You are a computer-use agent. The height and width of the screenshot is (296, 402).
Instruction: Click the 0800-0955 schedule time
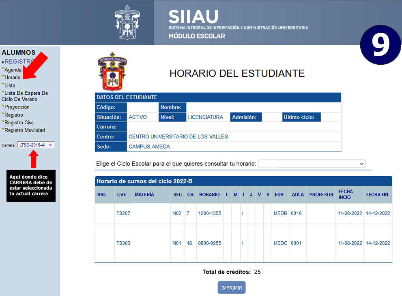tap(209, 243)
